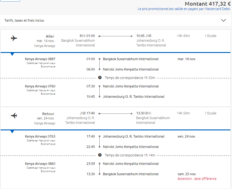Click Temps de correspondance 1h 14m

130,155
